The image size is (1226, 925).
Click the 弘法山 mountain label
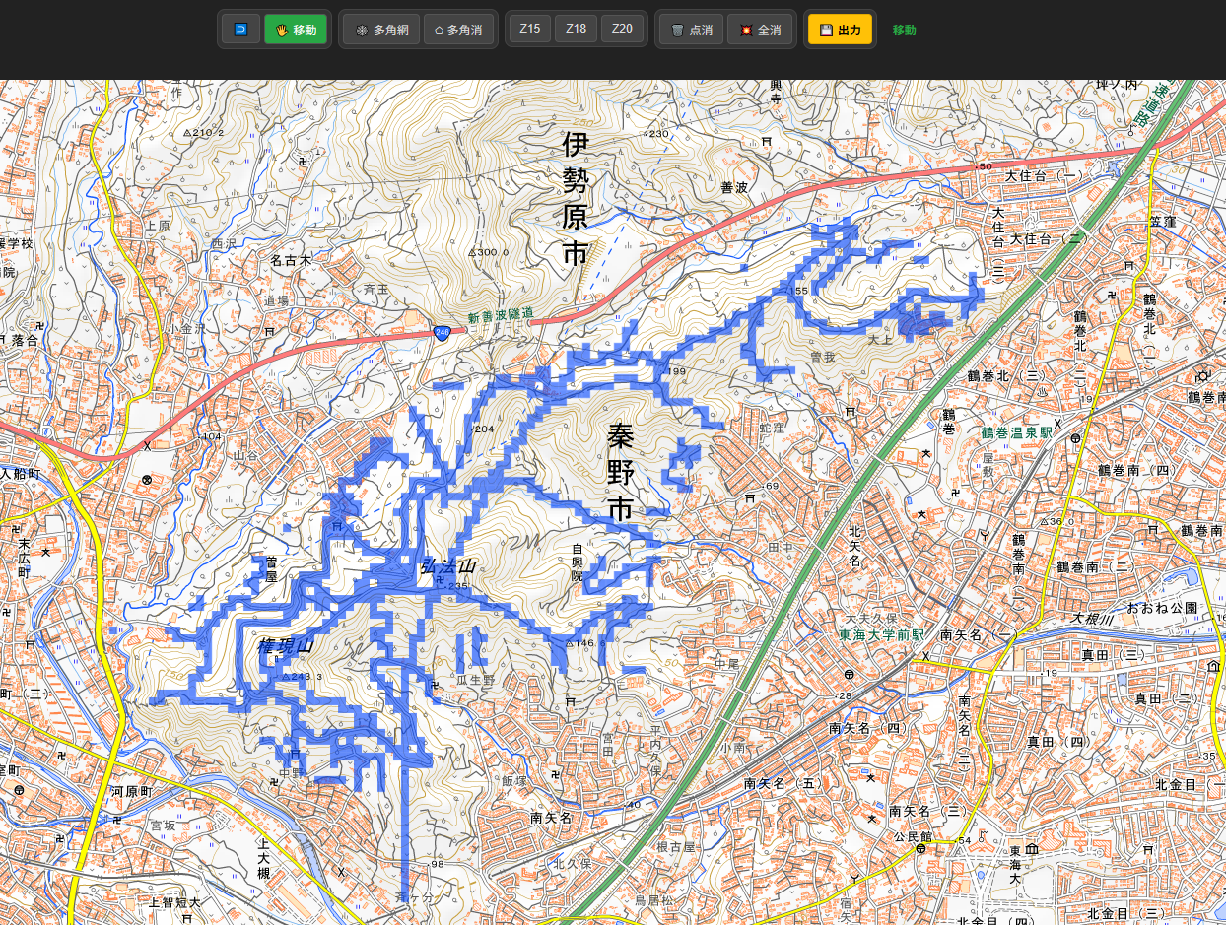(447, 566)
